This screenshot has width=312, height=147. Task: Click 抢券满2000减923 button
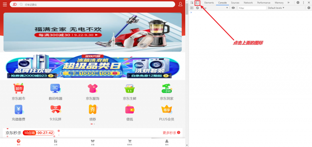[32, 76]
